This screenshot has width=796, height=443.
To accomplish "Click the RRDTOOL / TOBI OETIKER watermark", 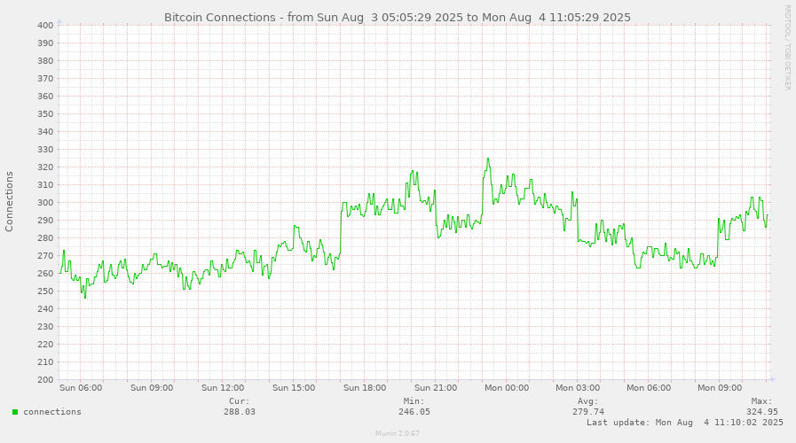I will click(x=786, y=47).
